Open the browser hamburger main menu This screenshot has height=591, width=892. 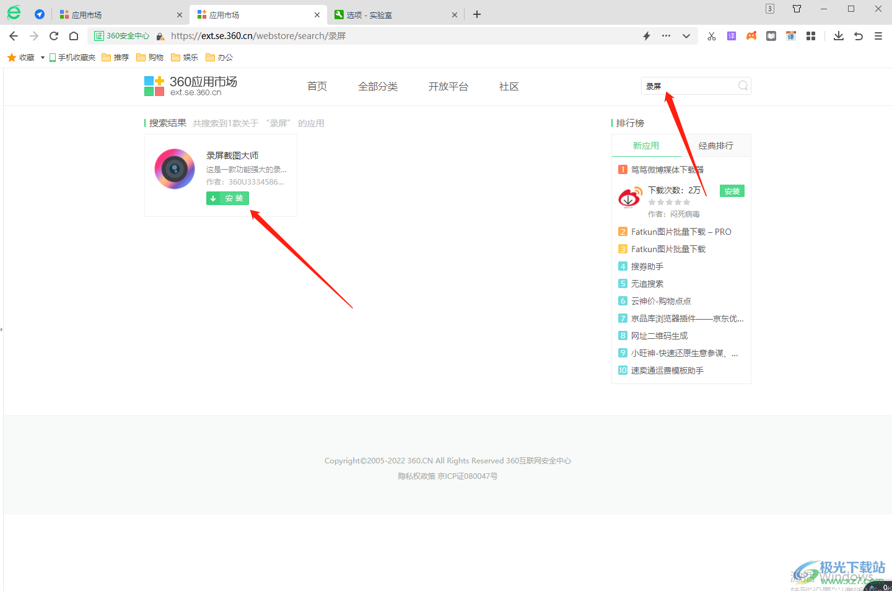[878, 36]
